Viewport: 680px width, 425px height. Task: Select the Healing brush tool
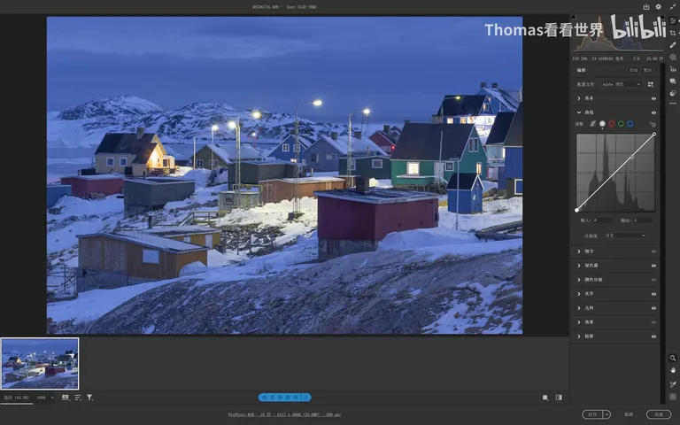coord(673,45)
